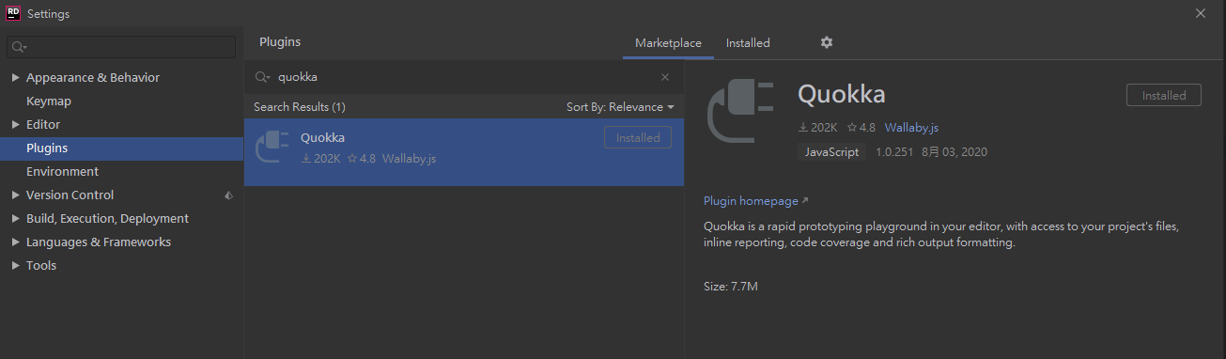Expand the Tools section arrow
Viewport: 1226px width, 359px height.
pyautogui.click(x=15, y=265)
